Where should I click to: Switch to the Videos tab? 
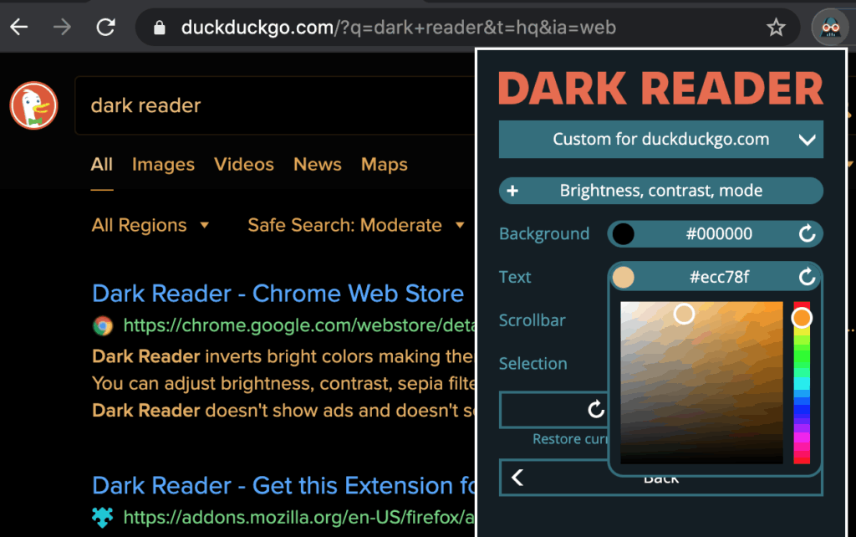click(244, 165)
